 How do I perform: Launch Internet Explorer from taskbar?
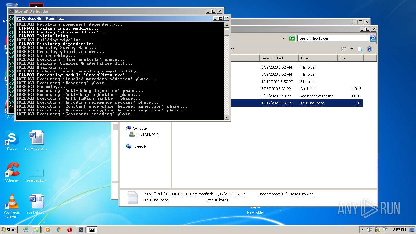[26, 230]
